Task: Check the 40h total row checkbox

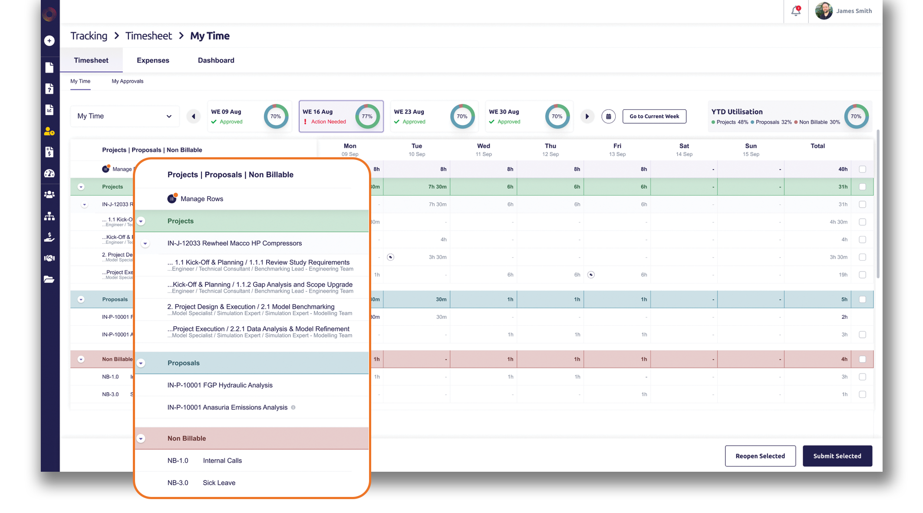Action: [862, 169]
